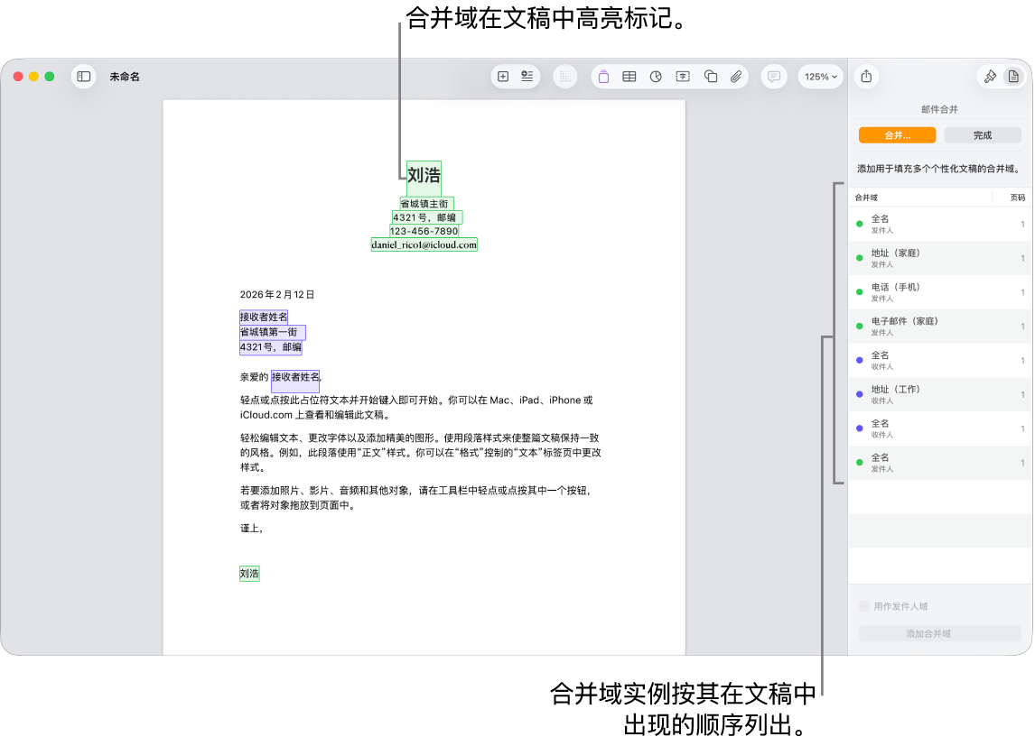The height and width of the screenshot is (746, 1035).
Task: Click the daniel_rico1@icloud.com email field
Action: click(x=424, y=245)
